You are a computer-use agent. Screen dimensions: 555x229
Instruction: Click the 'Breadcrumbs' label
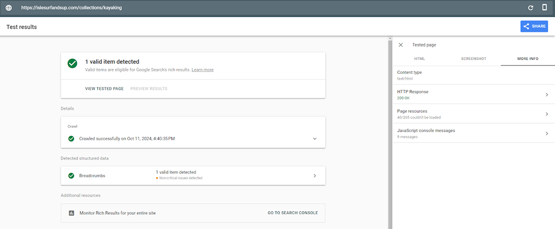(92, 175)
